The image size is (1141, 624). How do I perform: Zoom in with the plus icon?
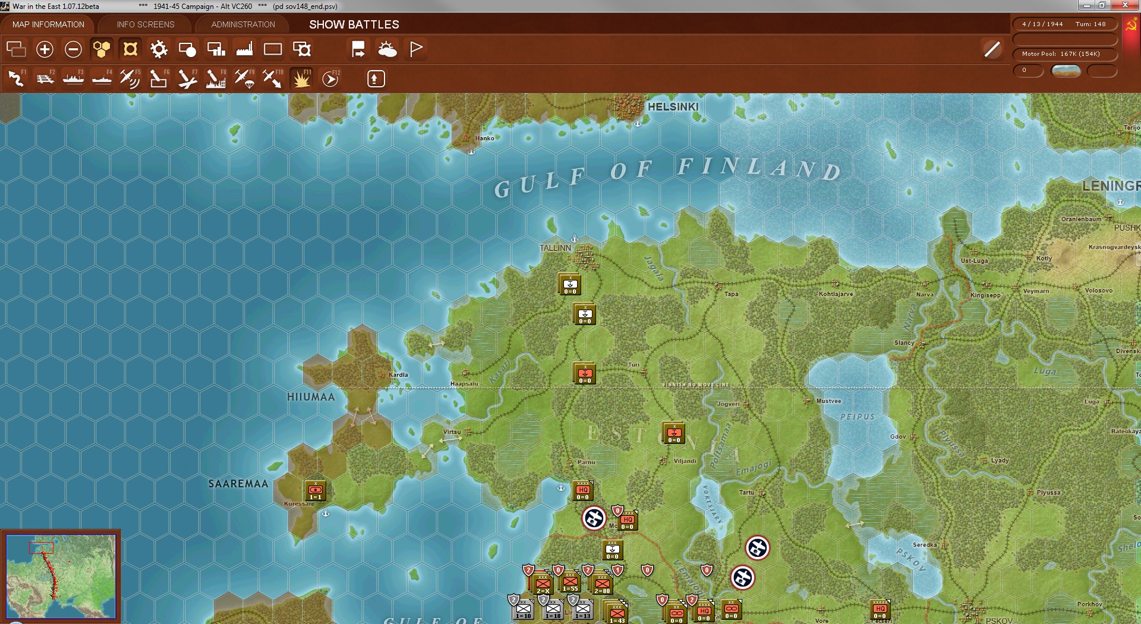(x=45, y=49)
